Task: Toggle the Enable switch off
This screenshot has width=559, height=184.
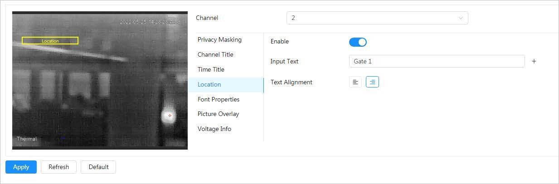Action: coord(358,42)
